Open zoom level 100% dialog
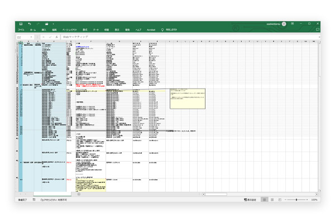 [314, 200]
